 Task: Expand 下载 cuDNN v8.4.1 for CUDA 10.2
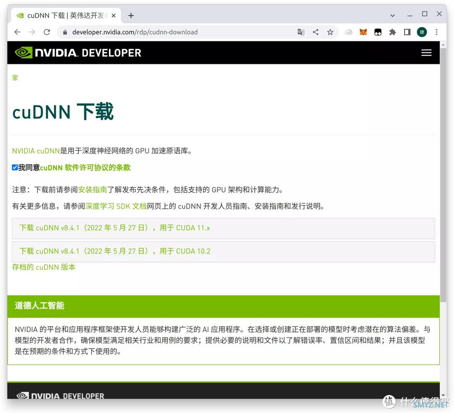[x=223, y=251]
